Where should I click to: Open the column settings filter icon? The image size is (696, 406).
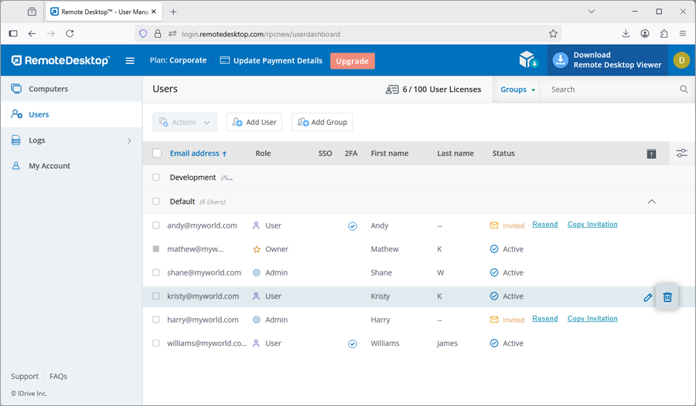pos(681,154)
